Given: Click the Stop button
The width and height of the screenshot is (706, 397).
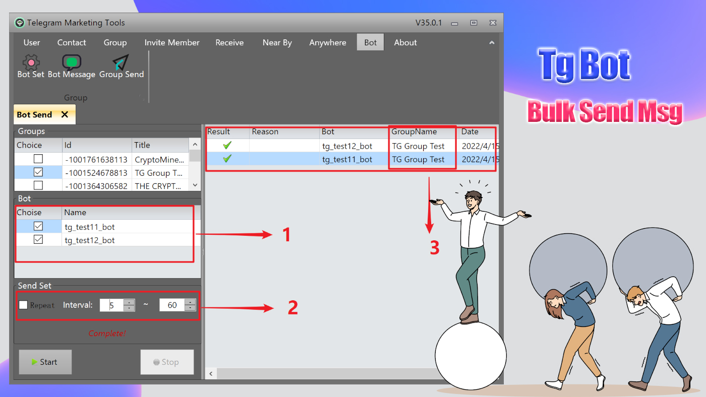Looking at the screenshot, I should pos(167,362).
